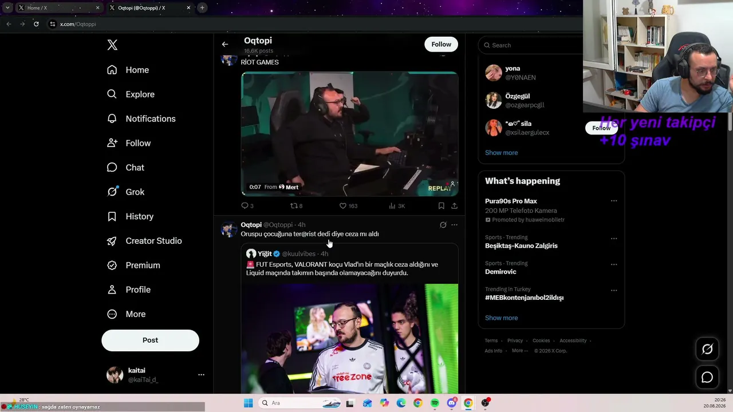The width and height of the screenshot is (733, 412).
Task: Open more options for Pura90s Pro Max
Action: pyautogui.click(x=614, y=201)
